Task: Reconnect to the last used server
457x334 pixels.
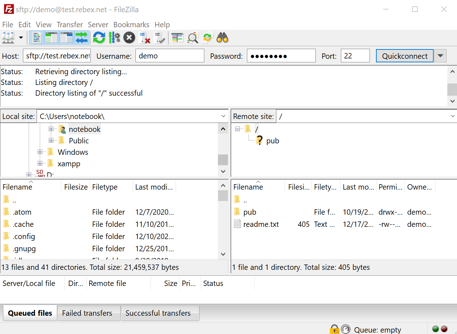Action: tap(160, 37)
